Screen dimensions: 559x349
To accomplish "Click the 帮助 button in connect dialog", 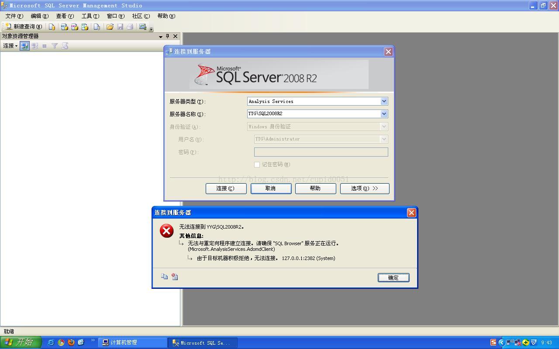I will tap(315, 188).
